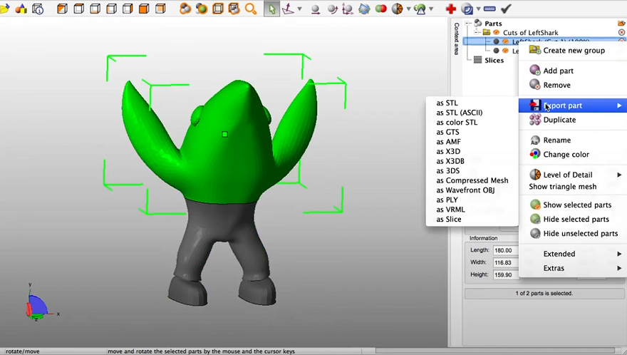Export part as Compressed Mesh
The height and width of the screenshot is (355, 627).
[472, 180]
